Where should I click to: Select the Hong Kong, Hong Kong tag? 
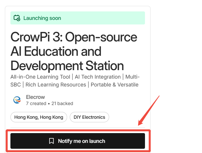coord(39,117)
